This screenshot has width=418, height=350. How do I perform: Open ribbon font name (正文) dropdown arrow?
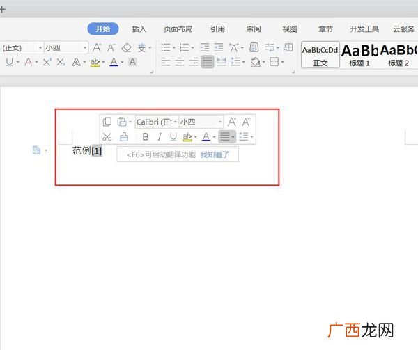[40, 48]
